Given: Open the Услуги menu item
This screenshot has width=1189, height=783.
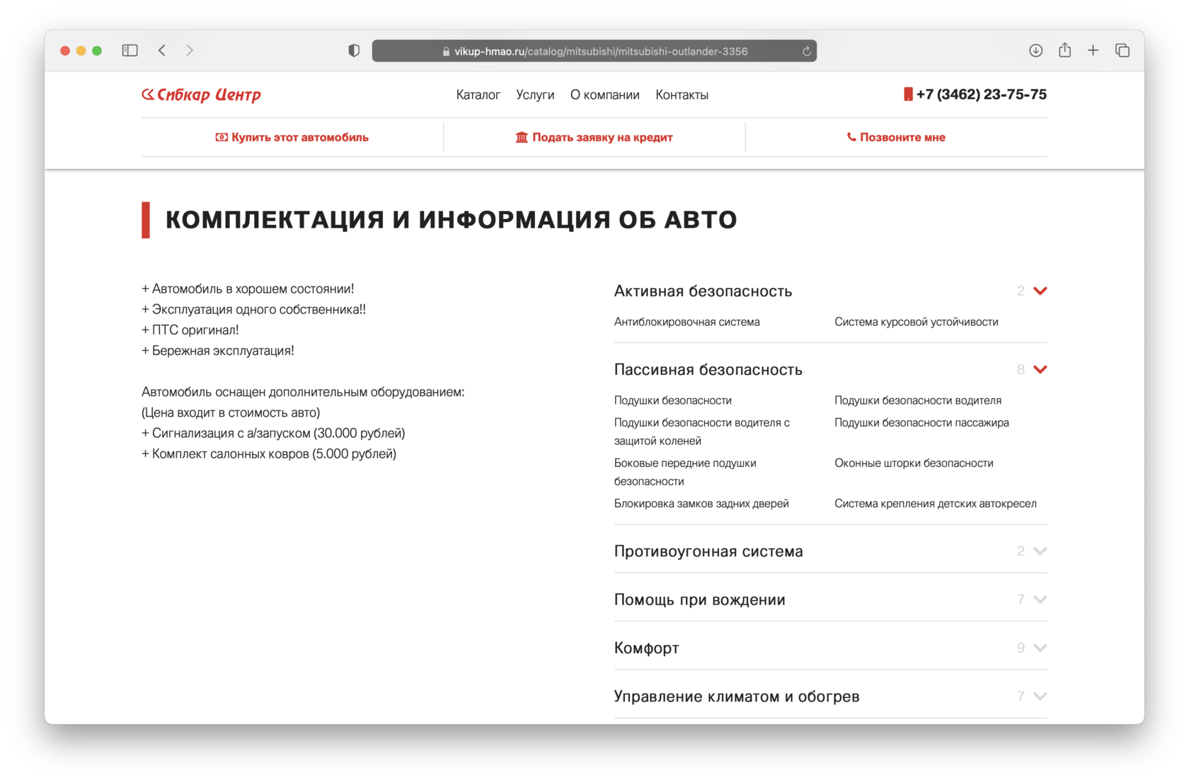Looking at the screenshot, I should (535, 95).
